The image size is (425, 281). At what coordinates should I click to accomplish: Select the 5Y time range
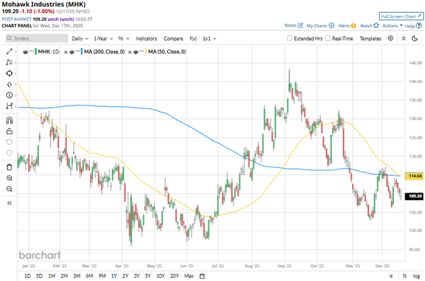148,276
